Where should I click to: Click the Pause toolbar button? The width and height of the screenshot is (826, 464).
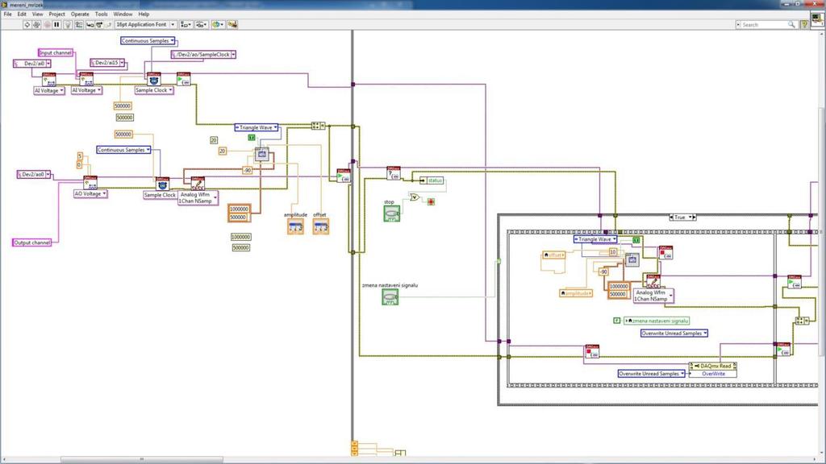click(x=56, y=25)
